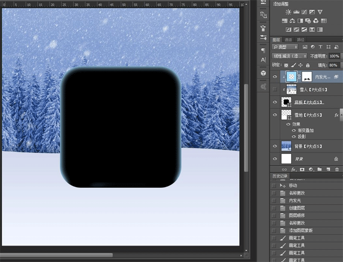Collapse the effects under 雪地 layer
Image resolution: width=343 pixels, height=262 pixels.
[x=341, y=115]
